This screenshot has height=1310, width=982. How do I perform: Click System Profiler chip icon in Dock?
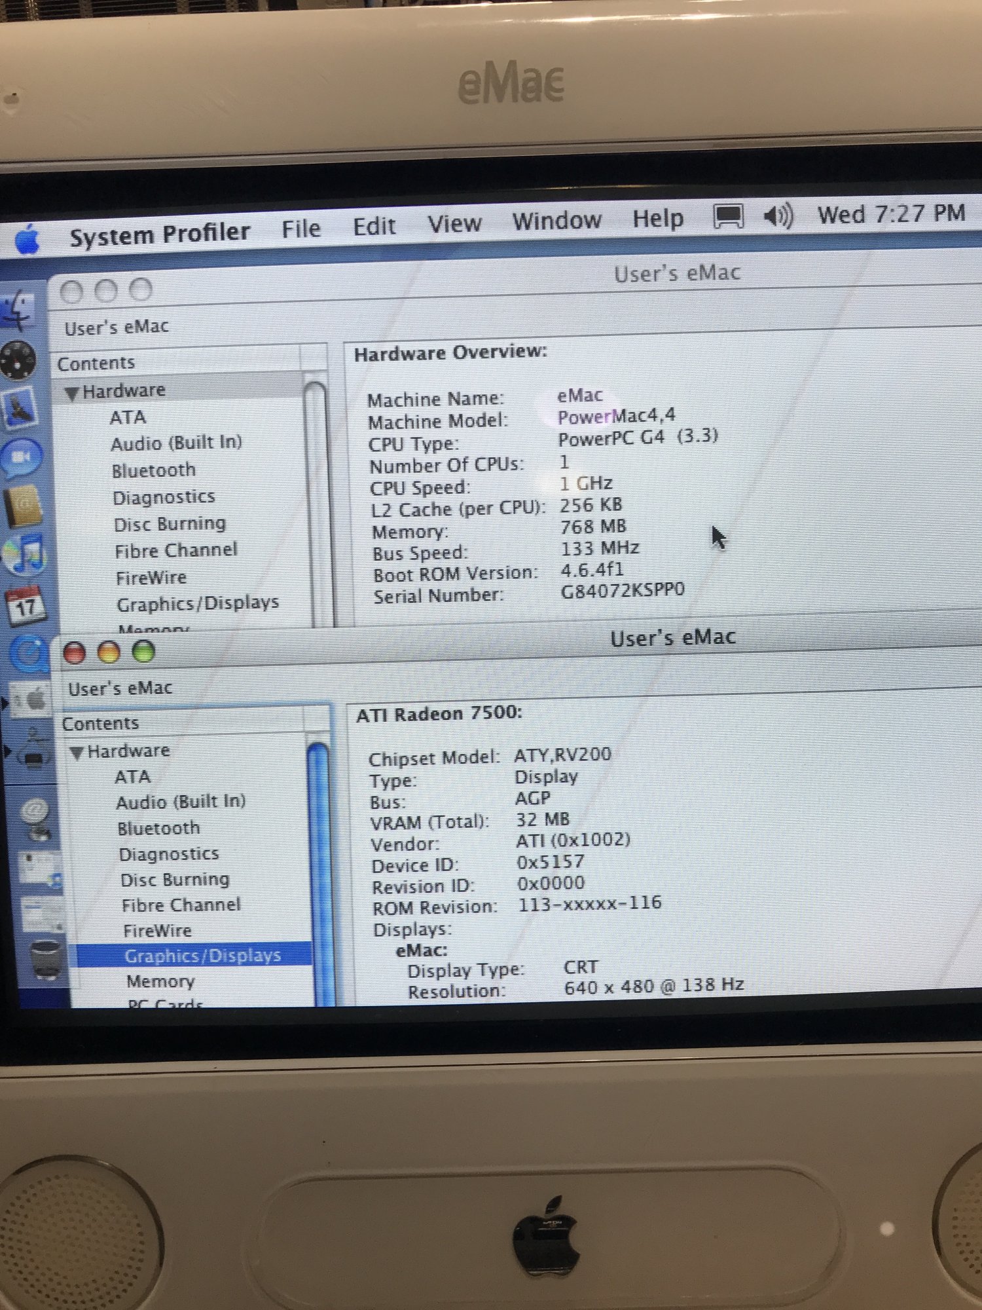(33, 751)
